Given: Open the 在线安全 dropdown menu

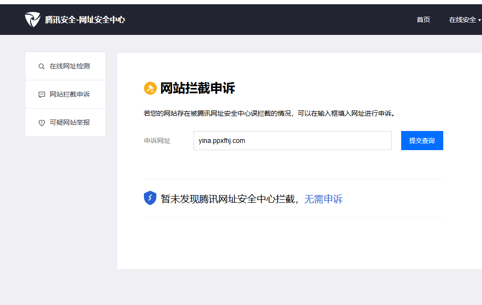Looking at the screenshot, I should (x=464, y=20).
